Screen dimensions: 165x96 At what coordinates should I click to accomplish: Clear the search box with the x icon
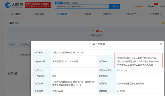pyautogui.click(x=107, y=6)
